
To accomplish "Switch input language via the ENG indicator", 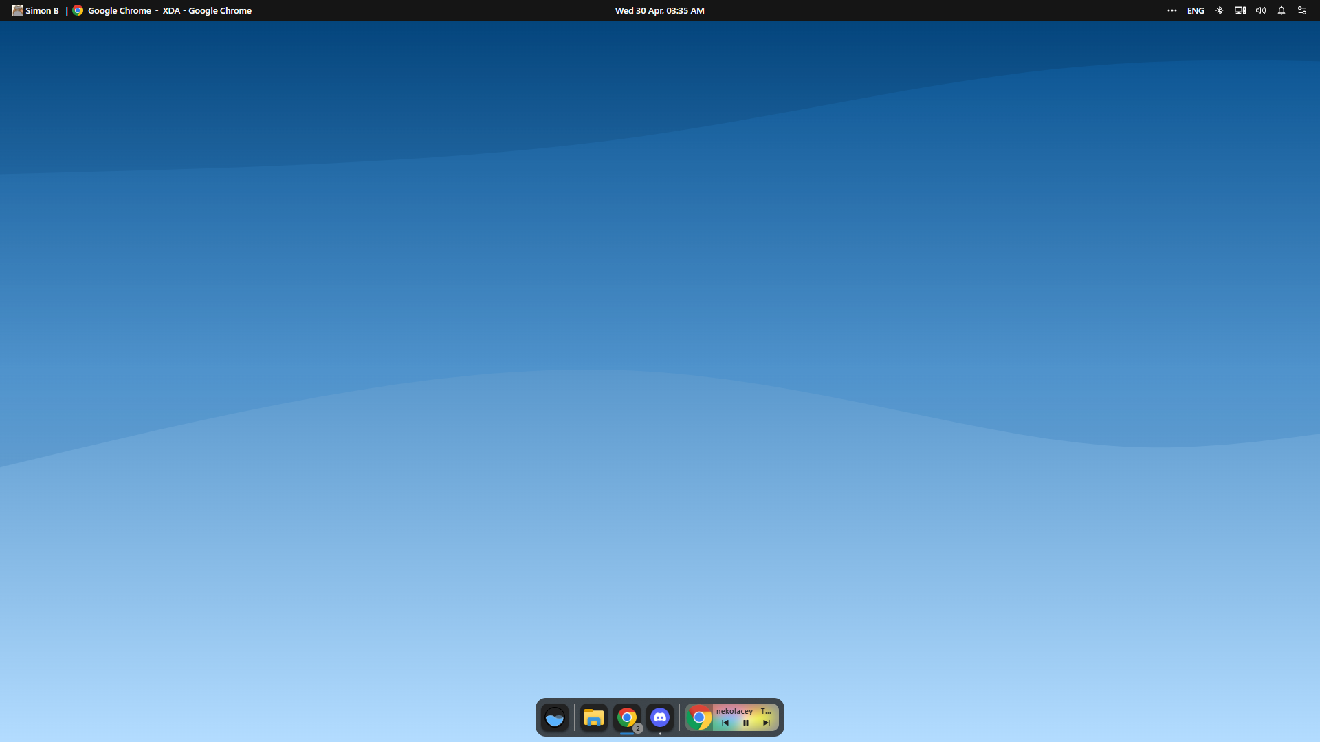I will (x=1196, y=10).
